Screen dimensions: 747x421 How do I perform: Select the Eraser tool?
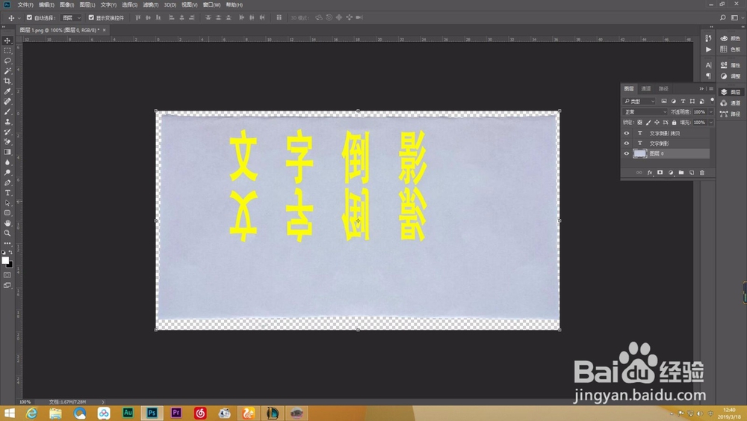[7, 141]
